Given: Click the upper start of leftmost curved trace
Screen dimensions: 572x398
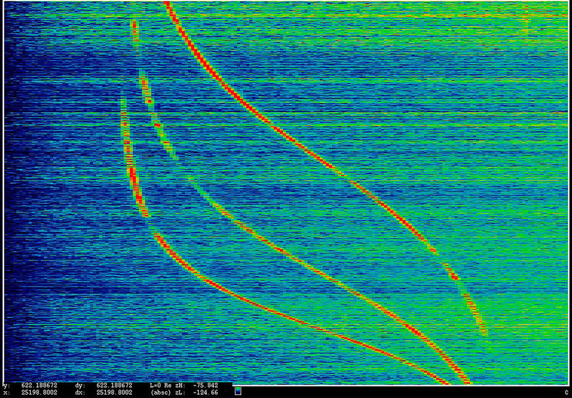Looking at the screenshot, I should coord(122,100).
